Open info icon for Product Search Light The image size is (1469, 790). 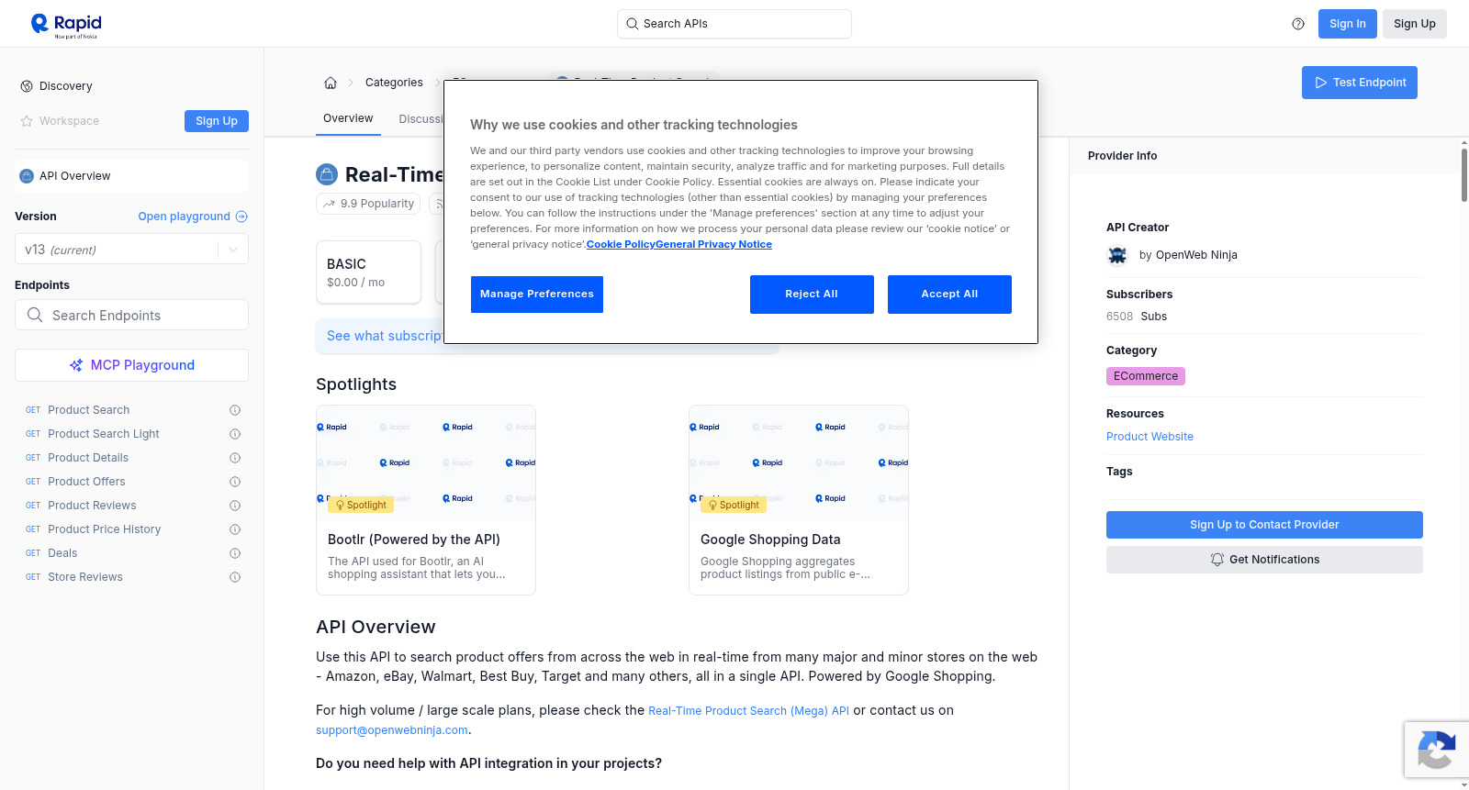point(235,434)
